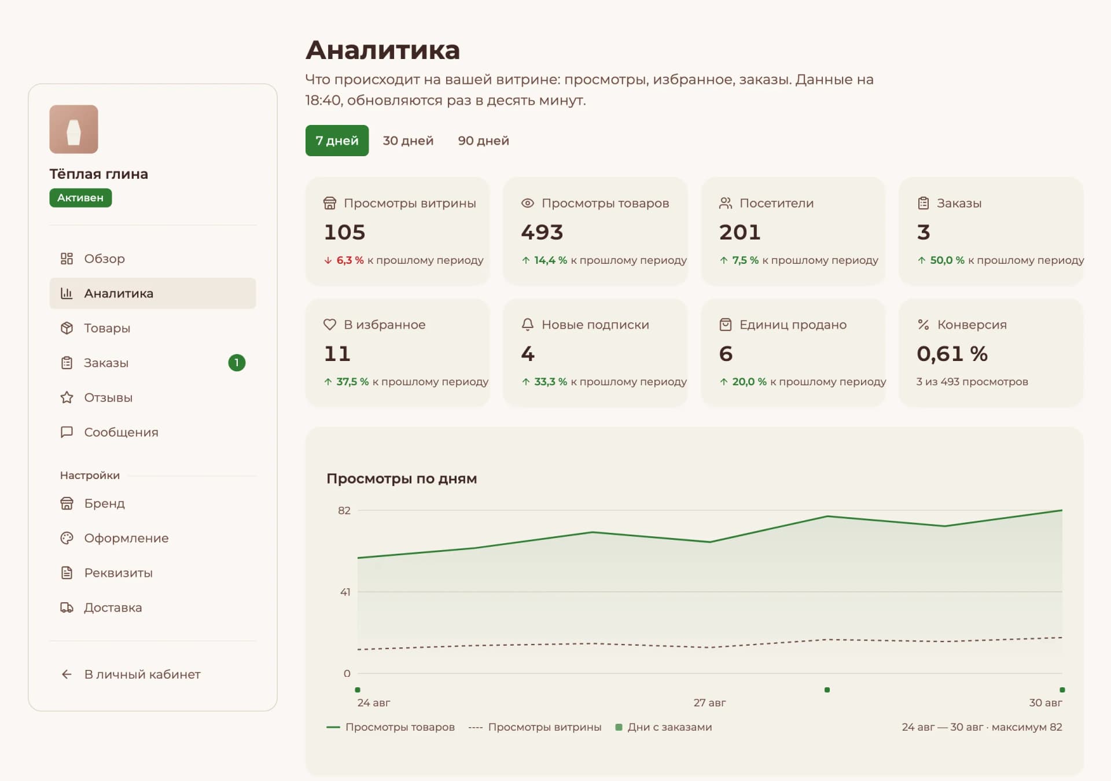Click the Бренд storefront icon in sidebar
This screenshot has width=1111, height=781.
pyautogui.click(x=67, y=503)
